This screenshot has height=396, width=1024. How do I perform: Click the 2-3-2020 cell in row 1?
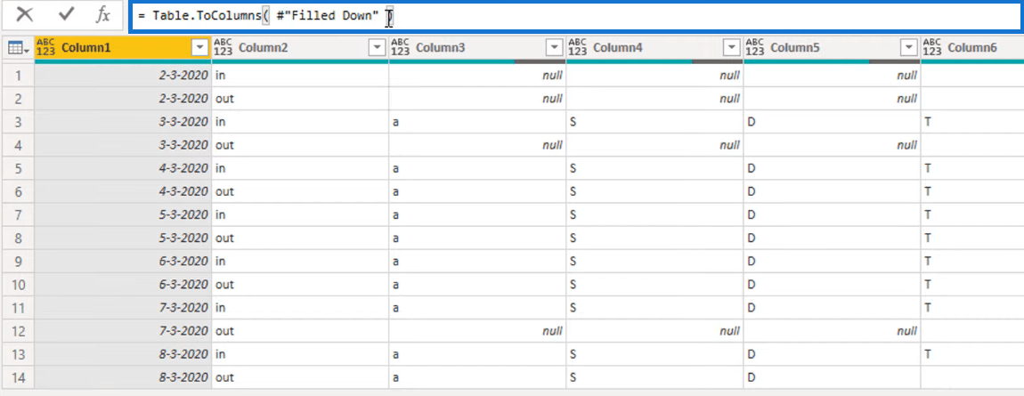pos(124,76)
